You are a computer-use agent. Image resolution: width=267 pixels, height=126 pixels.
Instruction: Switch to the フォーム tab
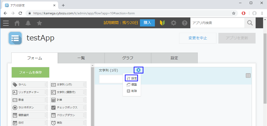[x=35, y=58]
